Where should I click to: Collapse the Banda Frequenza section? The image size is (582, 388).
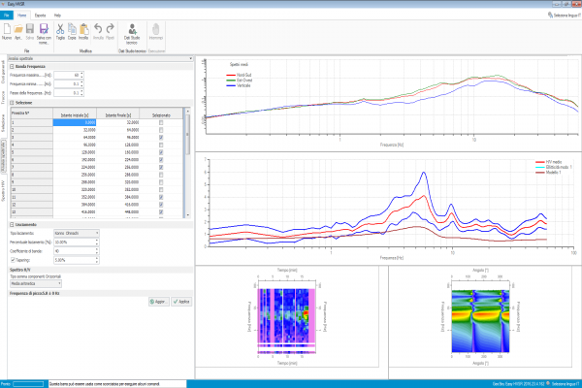coord(13,65)
